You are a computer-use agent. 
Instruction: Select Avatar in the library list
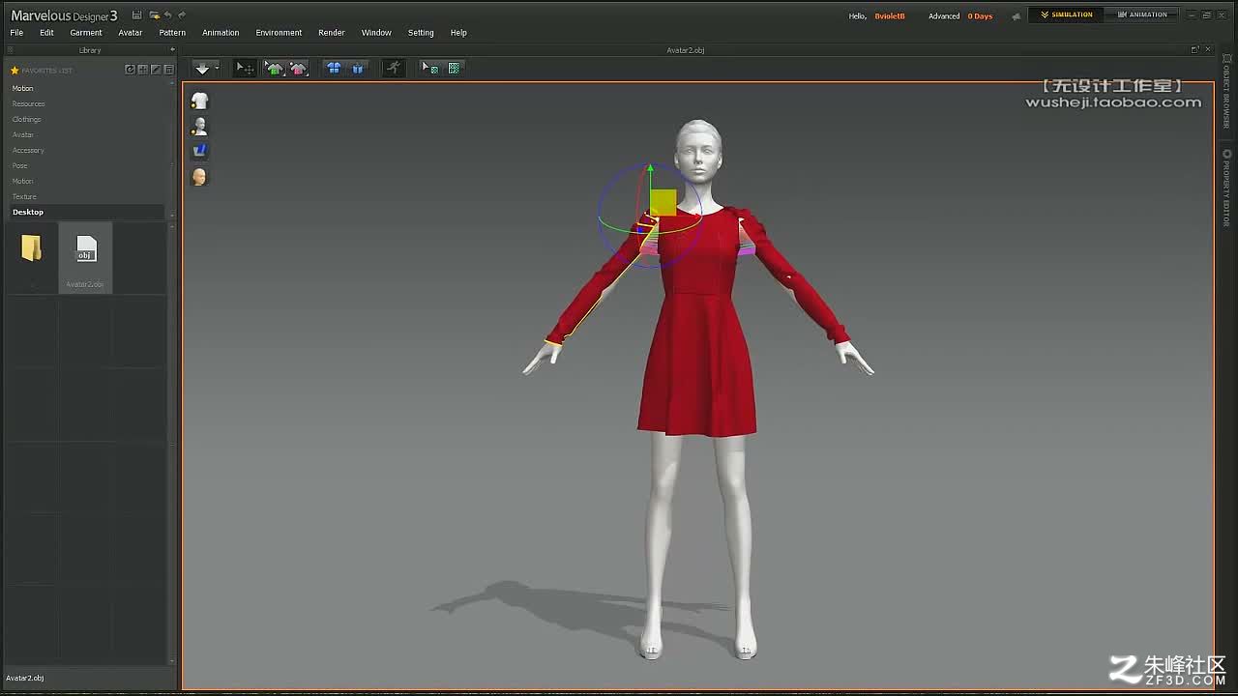(x=23, y=134)
